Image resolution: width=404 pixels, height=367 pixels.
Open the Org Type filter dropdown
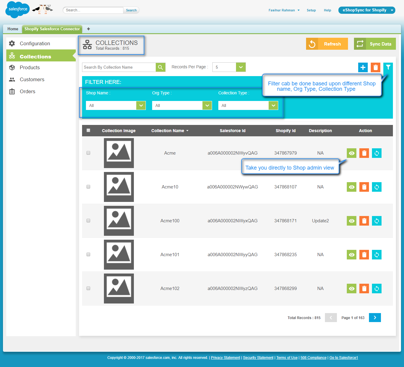click(x=182, y=105)
